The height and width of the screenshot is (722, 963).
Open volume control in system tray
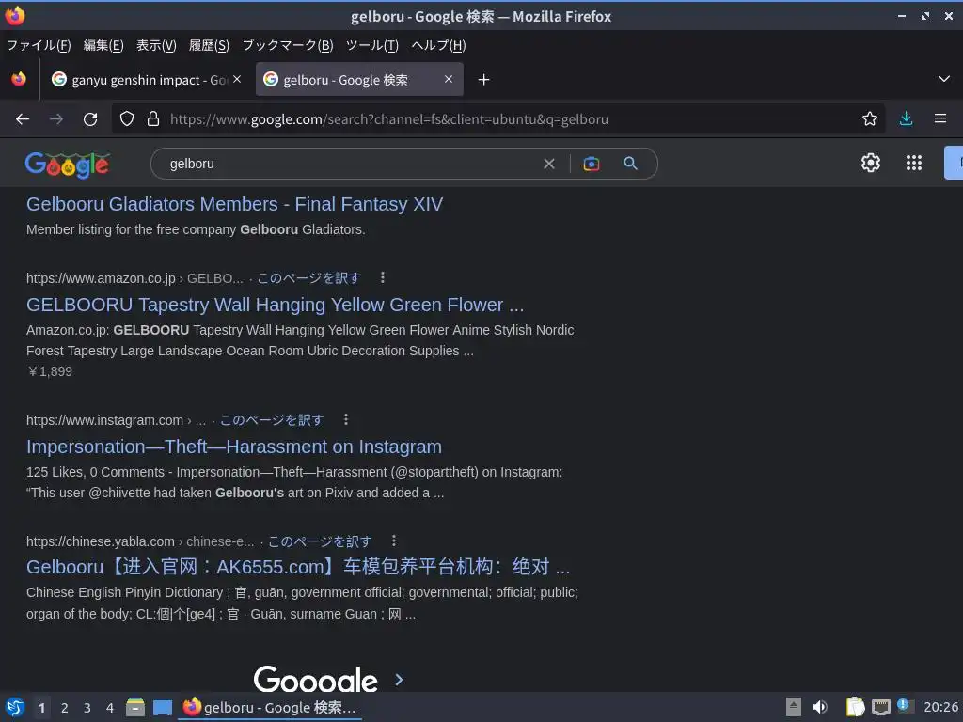pos(820,707)
